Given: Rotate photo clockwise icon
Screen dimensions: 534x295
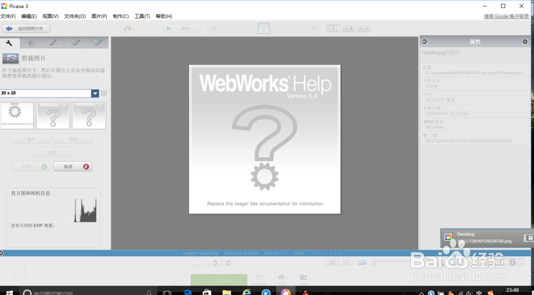Looking at the screenshot, I should pos(229,263).
